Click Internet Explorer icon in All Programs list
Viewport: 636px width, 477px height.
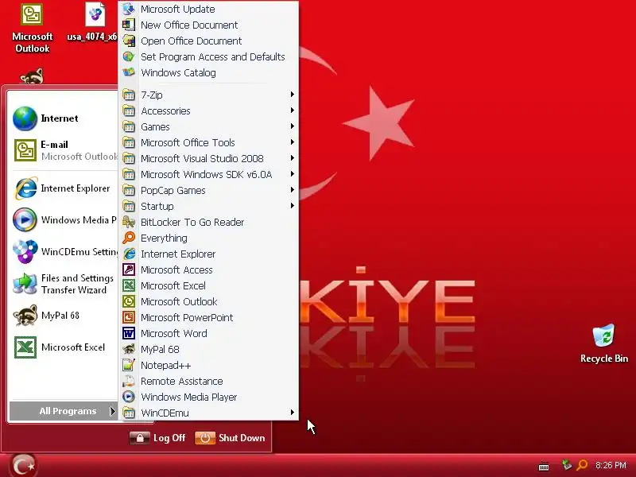coord(129,254)
